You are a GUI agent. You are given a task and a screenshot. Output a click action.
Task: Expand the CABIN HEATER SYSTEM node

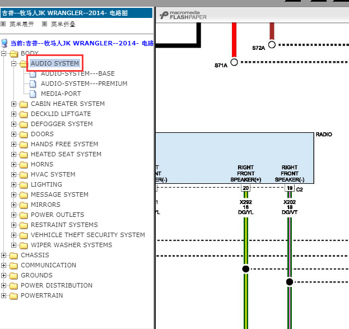[x=14, y=104]
